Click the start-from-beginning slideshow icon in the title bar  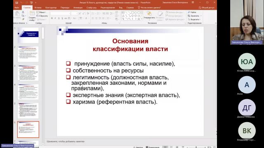31,2
